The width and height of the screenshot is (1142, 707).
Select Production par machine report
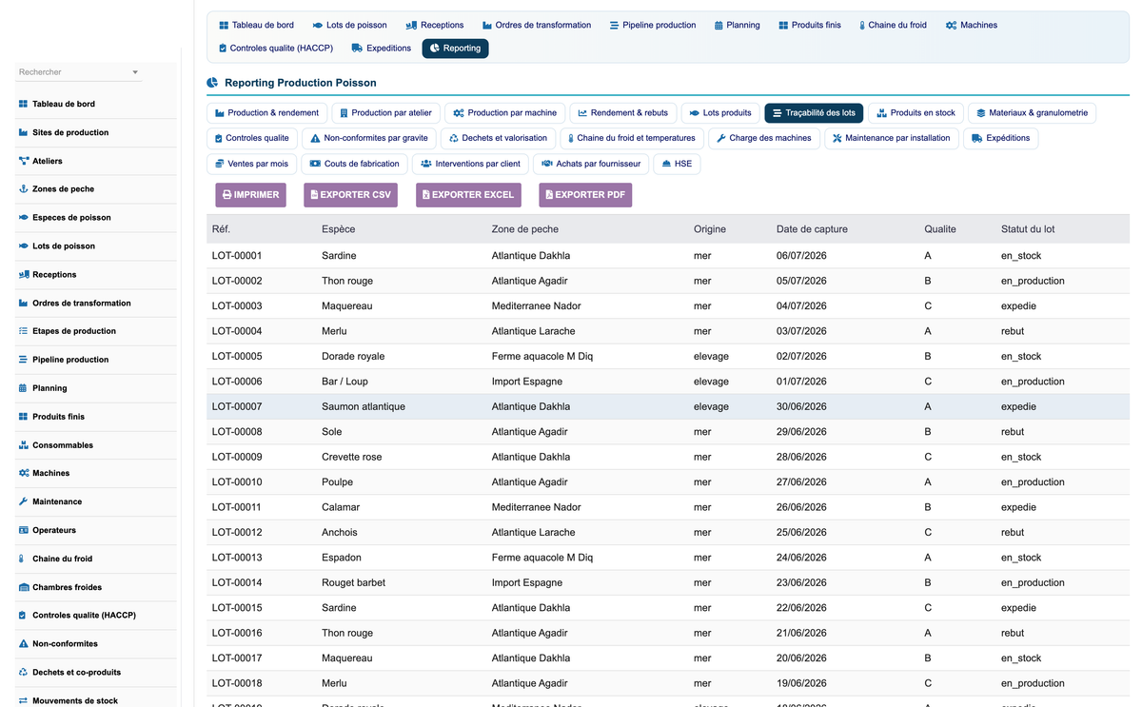coord(505,113)
